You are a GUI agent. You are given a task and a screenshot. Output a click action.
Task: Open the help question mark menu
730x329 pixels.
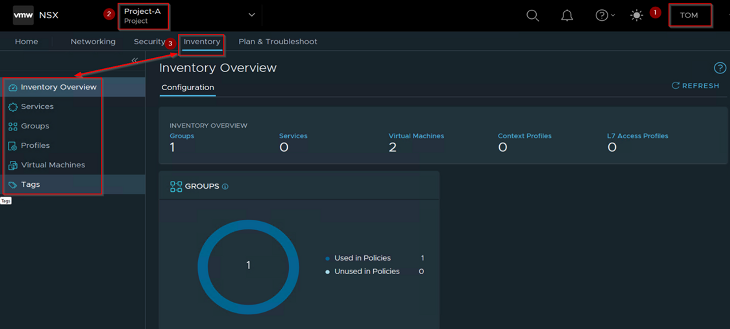point(604,15)
